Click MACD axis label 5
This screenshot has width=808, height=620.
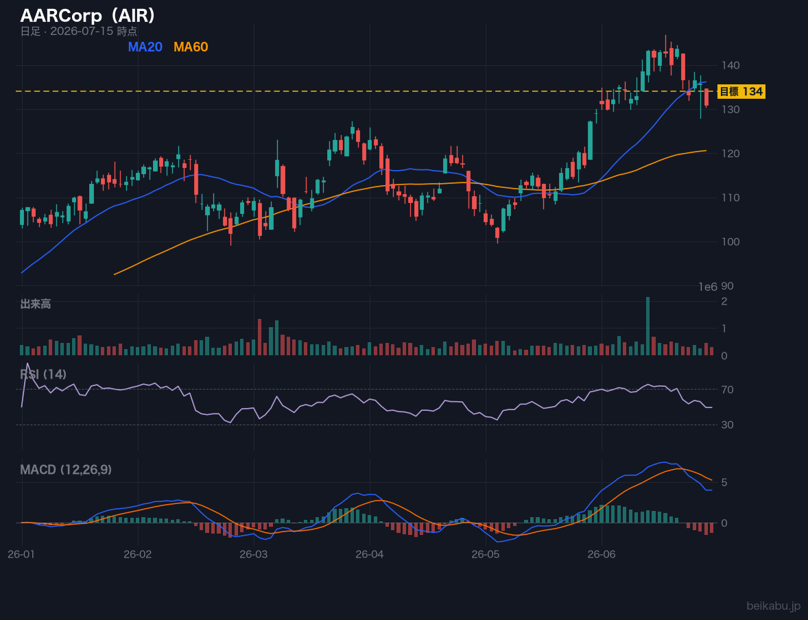click(724, 482)
